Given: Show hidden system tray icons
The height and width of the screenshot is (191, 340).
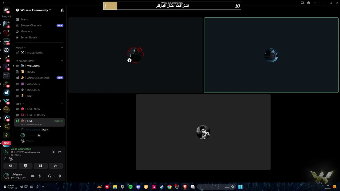Looking at the screenshot, I should 43,187.
